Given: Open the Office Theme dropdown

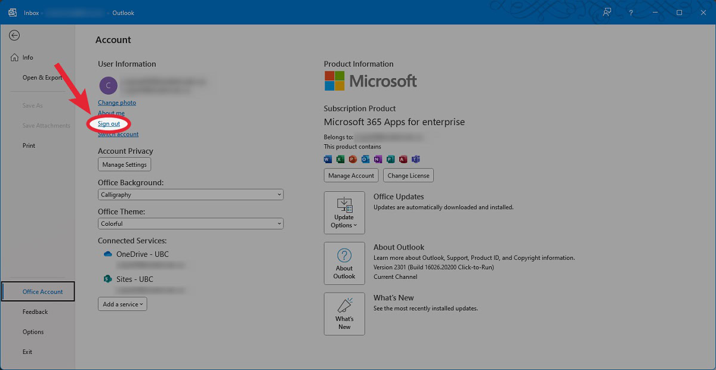Looking at the screenshot, I should (x=190, y=224).
